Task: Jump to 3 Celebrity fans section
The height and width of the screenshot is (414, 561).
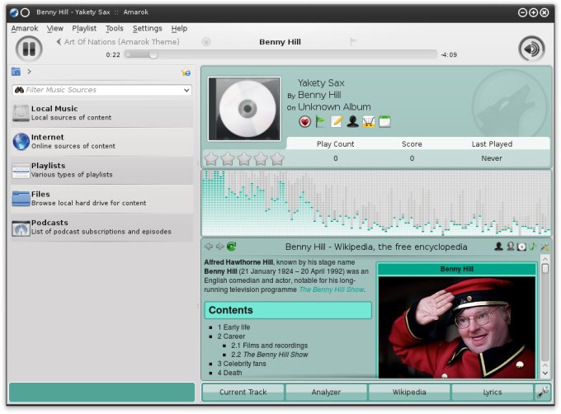Action: pyautogui.click(x=242, y=364)
